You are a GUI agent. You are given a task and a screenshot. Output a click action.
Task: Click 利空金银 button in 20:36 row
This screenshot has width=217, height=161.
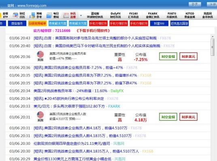(168, 57)
